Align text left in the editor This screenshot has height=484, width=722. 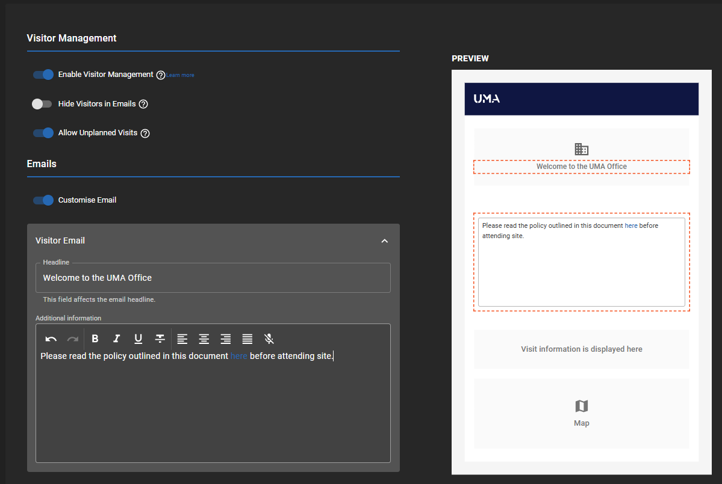(182, 338)
